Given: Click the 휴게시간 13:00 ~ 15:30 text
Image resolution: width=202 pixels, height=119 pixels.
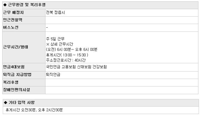Looking at the screenshot, I should (67, 55).
